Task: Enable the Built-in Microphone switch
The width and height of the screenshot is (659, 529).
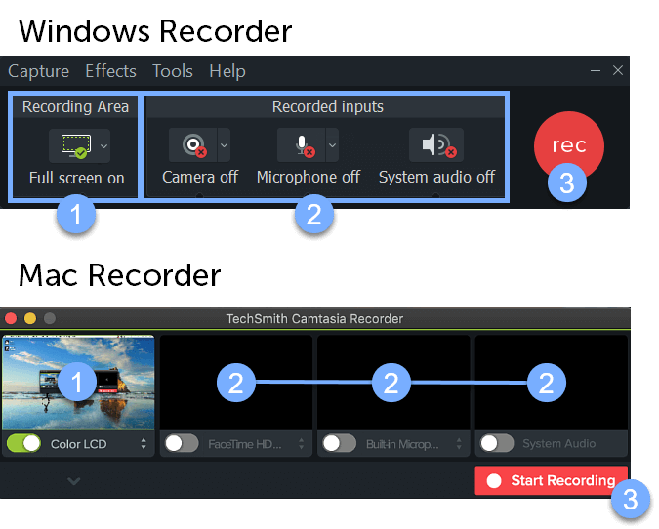Action: 339,443
